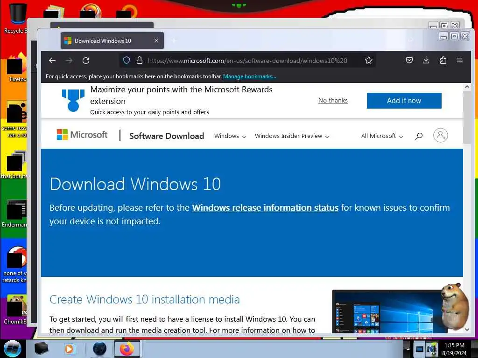Open the tracking protection shield icon
The image size is (478, 358).
click(x=127, y=60)
